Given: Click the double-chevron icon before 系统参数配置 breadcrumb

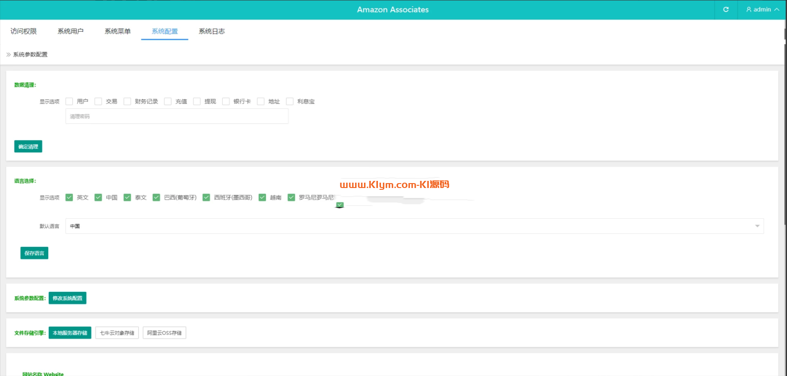Looking at the screenshot, I should [8, 54].
